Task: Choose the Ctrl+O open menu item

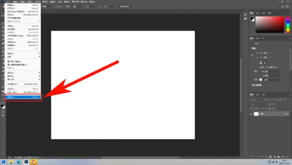Action: [23, 8]
